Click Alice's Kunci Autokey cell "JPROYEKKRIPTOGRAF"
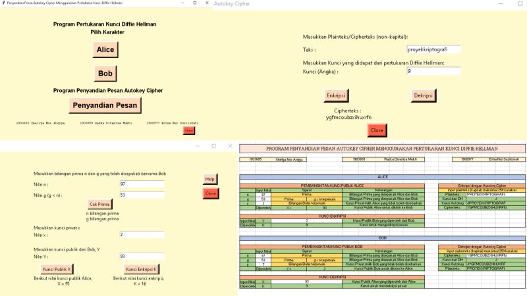 pyautogui.click(x=495, y=203)
